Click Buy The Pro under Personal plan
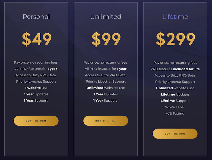 click(x=36, y=121)
